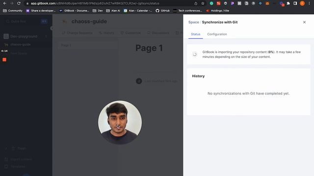Open the 'Holdings / Kite' bookmark

click(217, 11)
